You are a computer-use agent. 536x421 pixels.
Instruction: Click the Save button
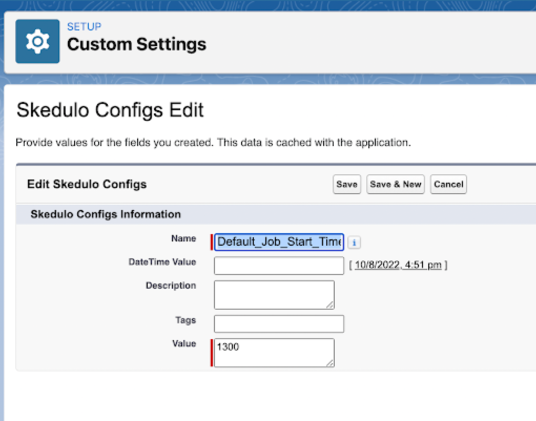(x=346, y=184)
